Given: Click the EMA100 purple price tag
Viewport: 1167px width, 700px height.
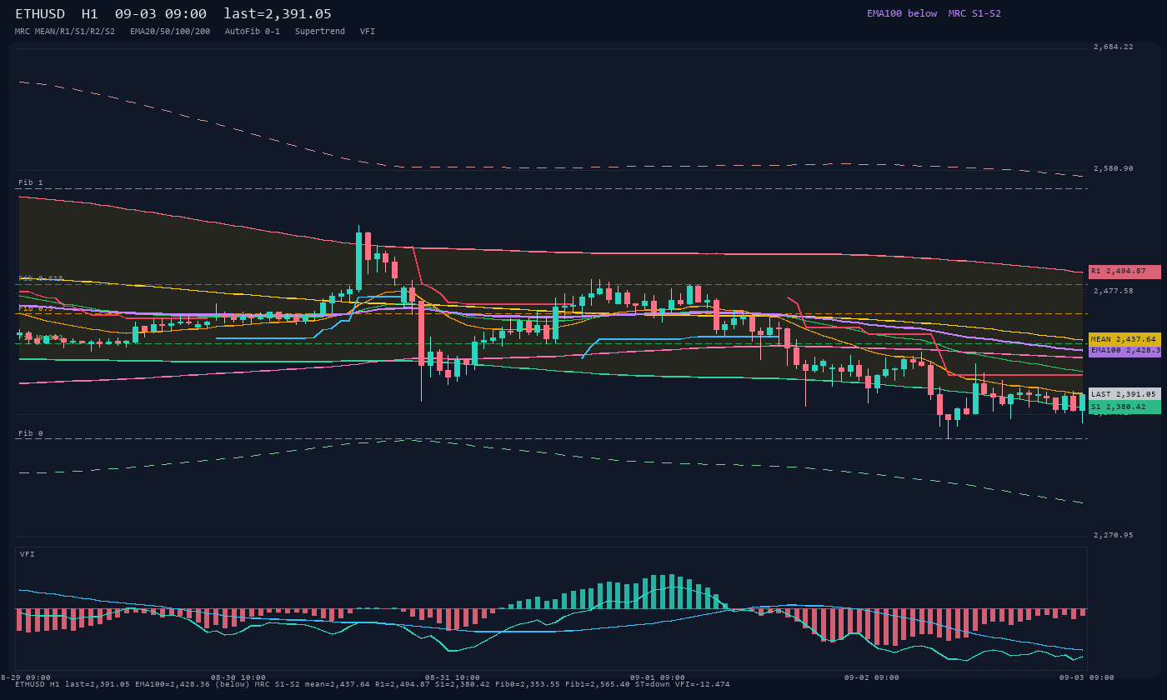Looking at the screenshot, I should (x=1124, y=351).
